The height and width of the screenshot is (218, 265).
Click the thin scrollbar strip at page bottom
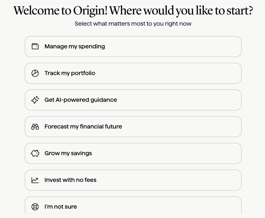133,216
